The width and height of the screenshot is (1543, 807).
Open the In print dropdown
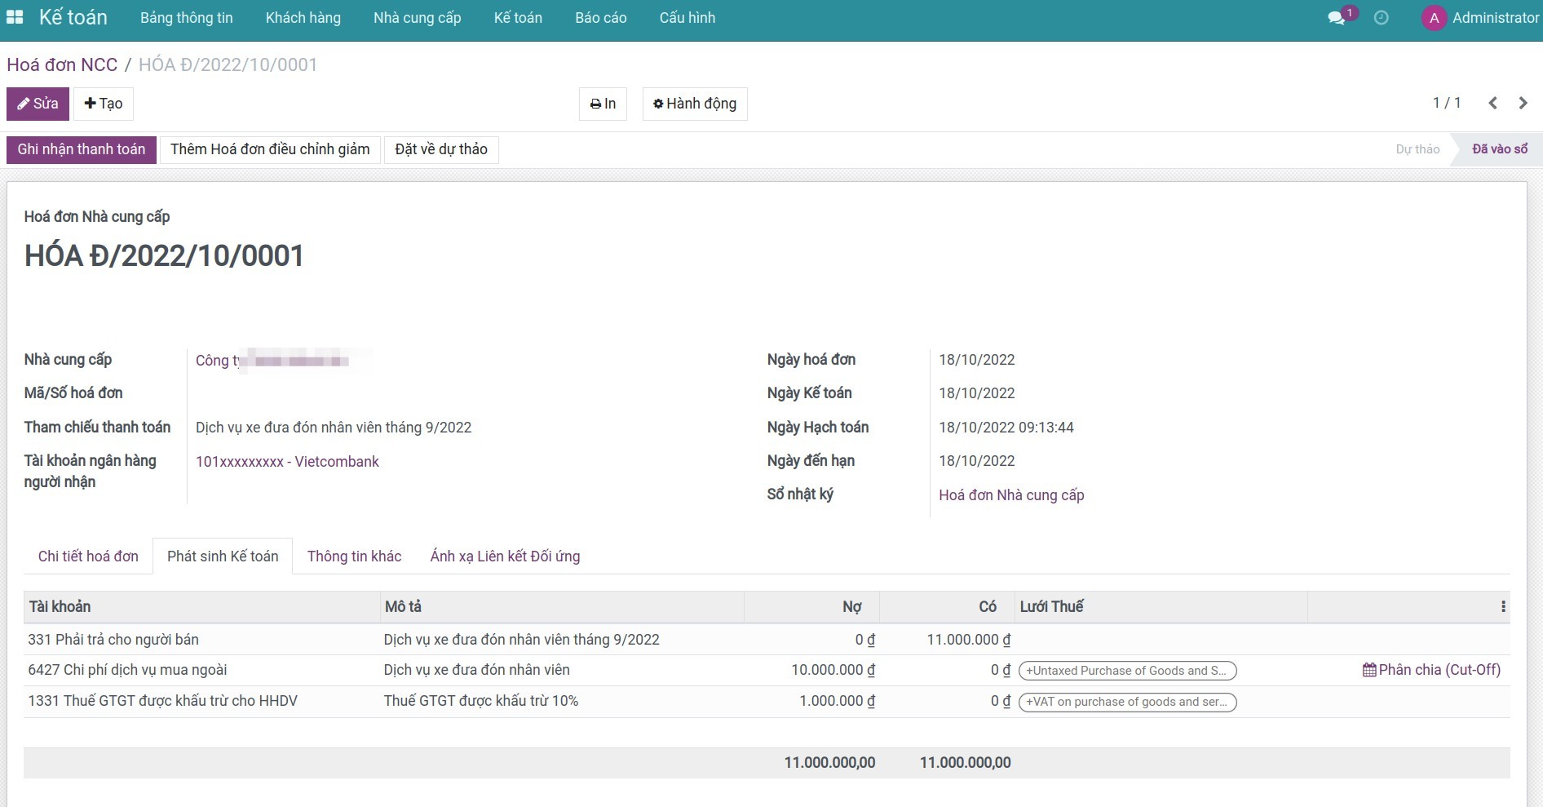click(x=603, y=104)
